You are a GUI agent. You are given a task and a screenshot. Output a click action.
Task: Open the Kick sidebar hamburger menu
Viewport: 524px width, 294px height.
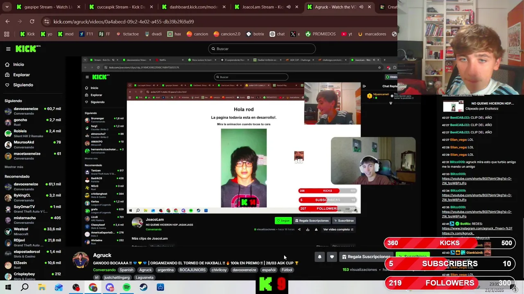(8, 49)
